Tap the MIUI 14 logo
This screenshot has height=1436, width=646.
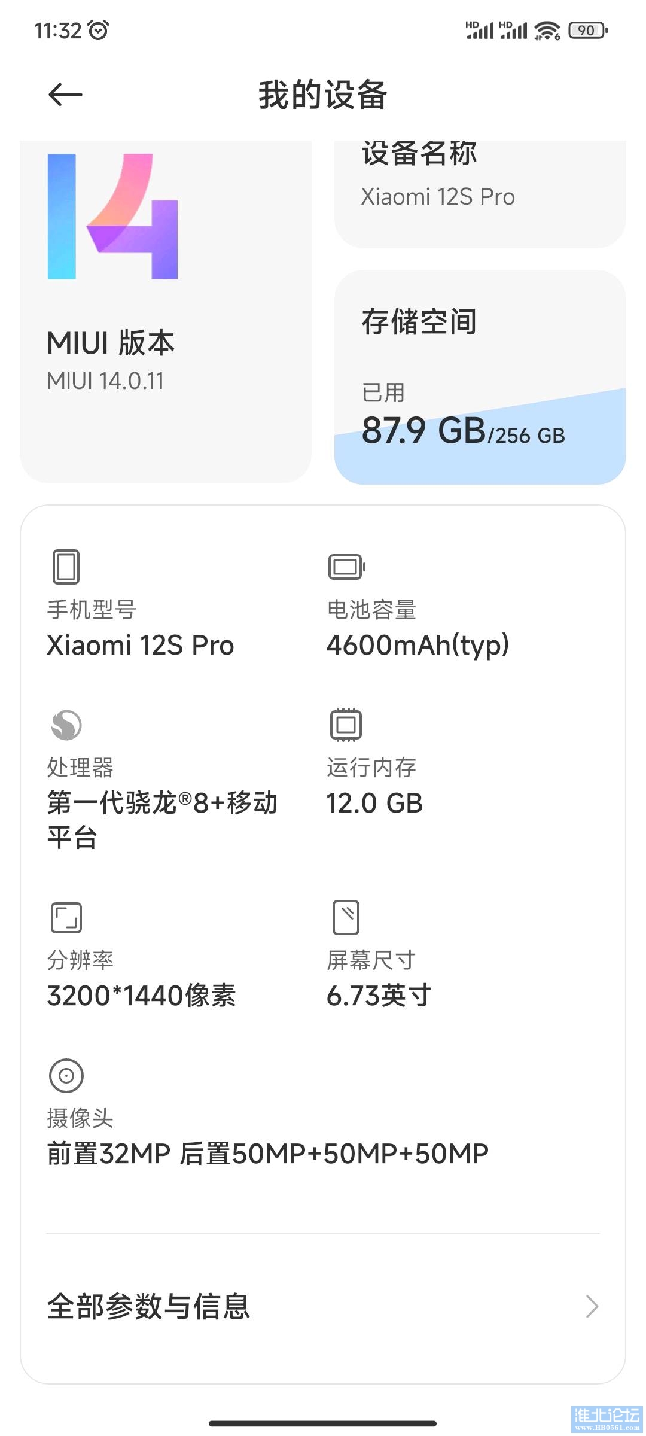pos(112,217)
